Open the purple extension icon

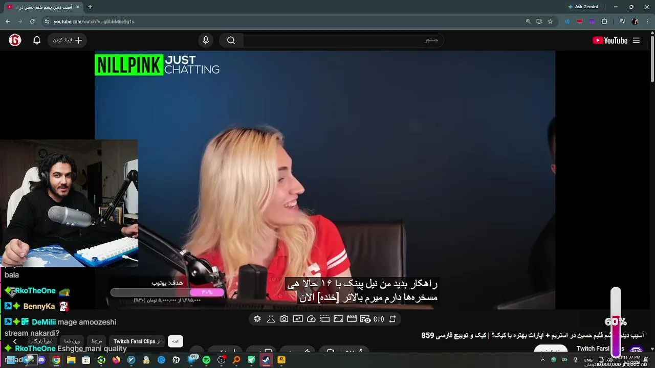tap(592, 21)
